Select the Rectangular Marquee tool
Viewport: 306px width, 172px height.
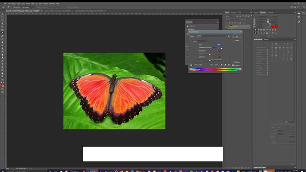[2, 17]
